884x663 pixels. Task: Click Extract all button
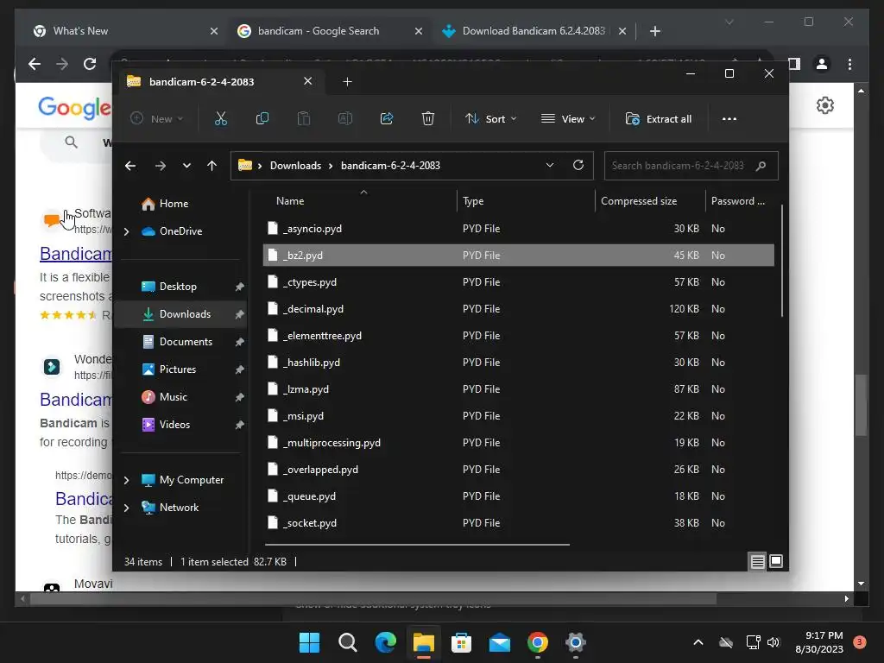tap(659, 119)
